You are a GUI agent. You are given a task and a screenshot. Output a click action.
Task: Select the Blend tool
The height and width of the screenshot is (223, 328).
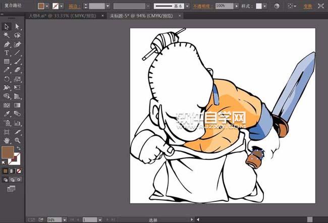17,114
